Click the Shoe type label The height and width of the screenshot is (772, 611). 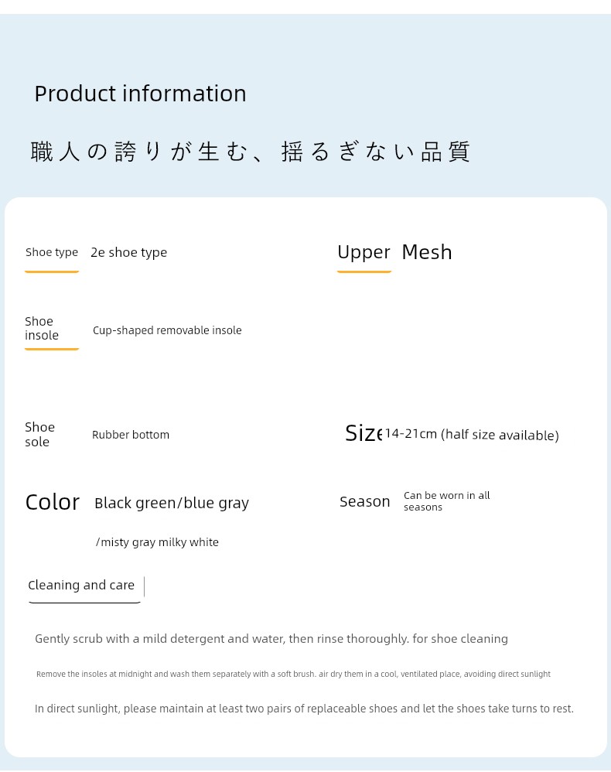[x=52, y=253]
